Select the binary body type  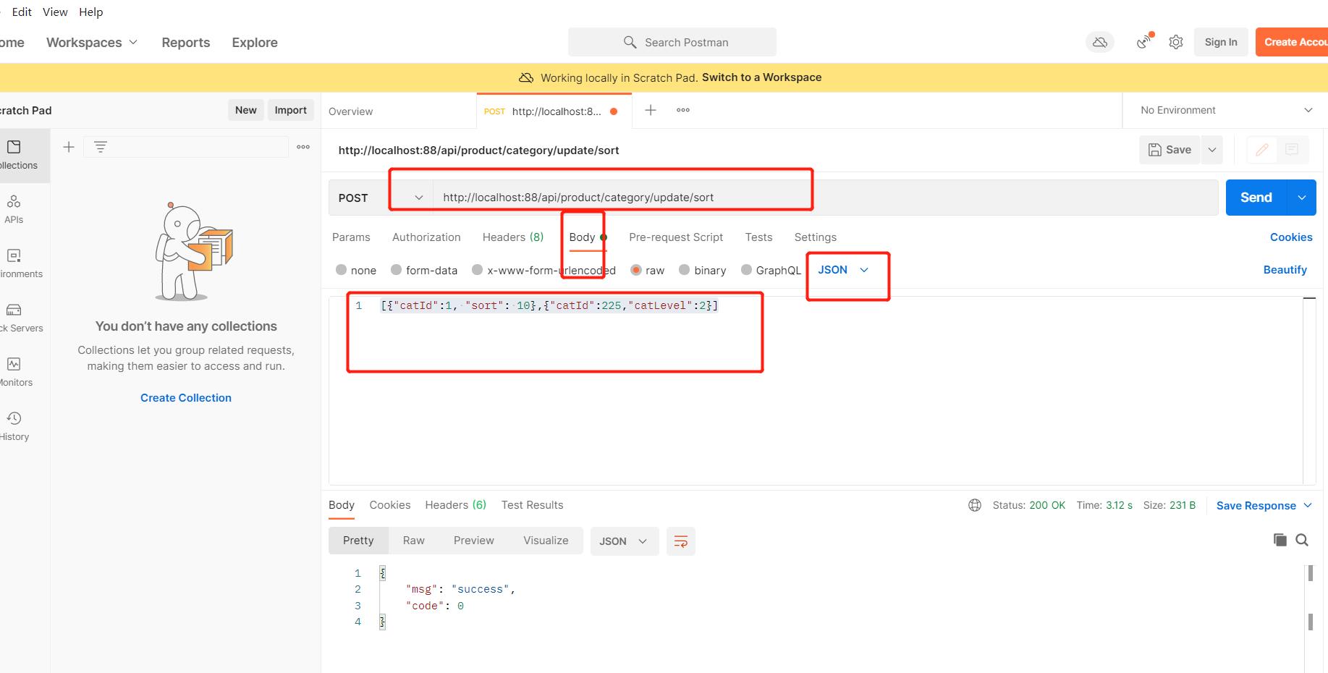point(685,270)
